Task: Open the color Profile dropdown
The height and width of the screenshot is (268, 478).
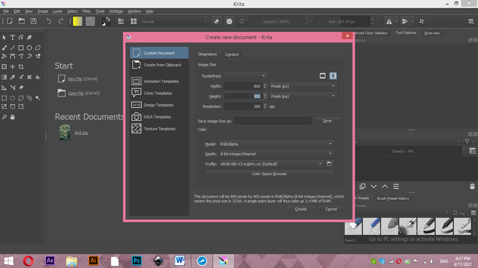Action: tap(271, 164)
